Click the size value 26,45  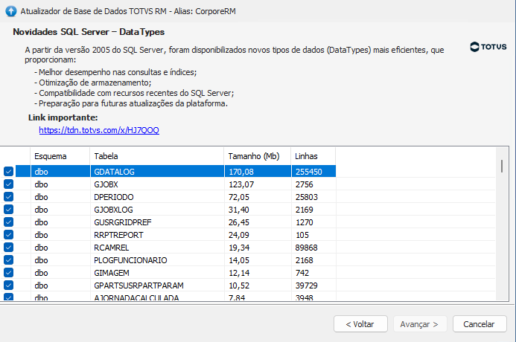click(x=239, y=222)
